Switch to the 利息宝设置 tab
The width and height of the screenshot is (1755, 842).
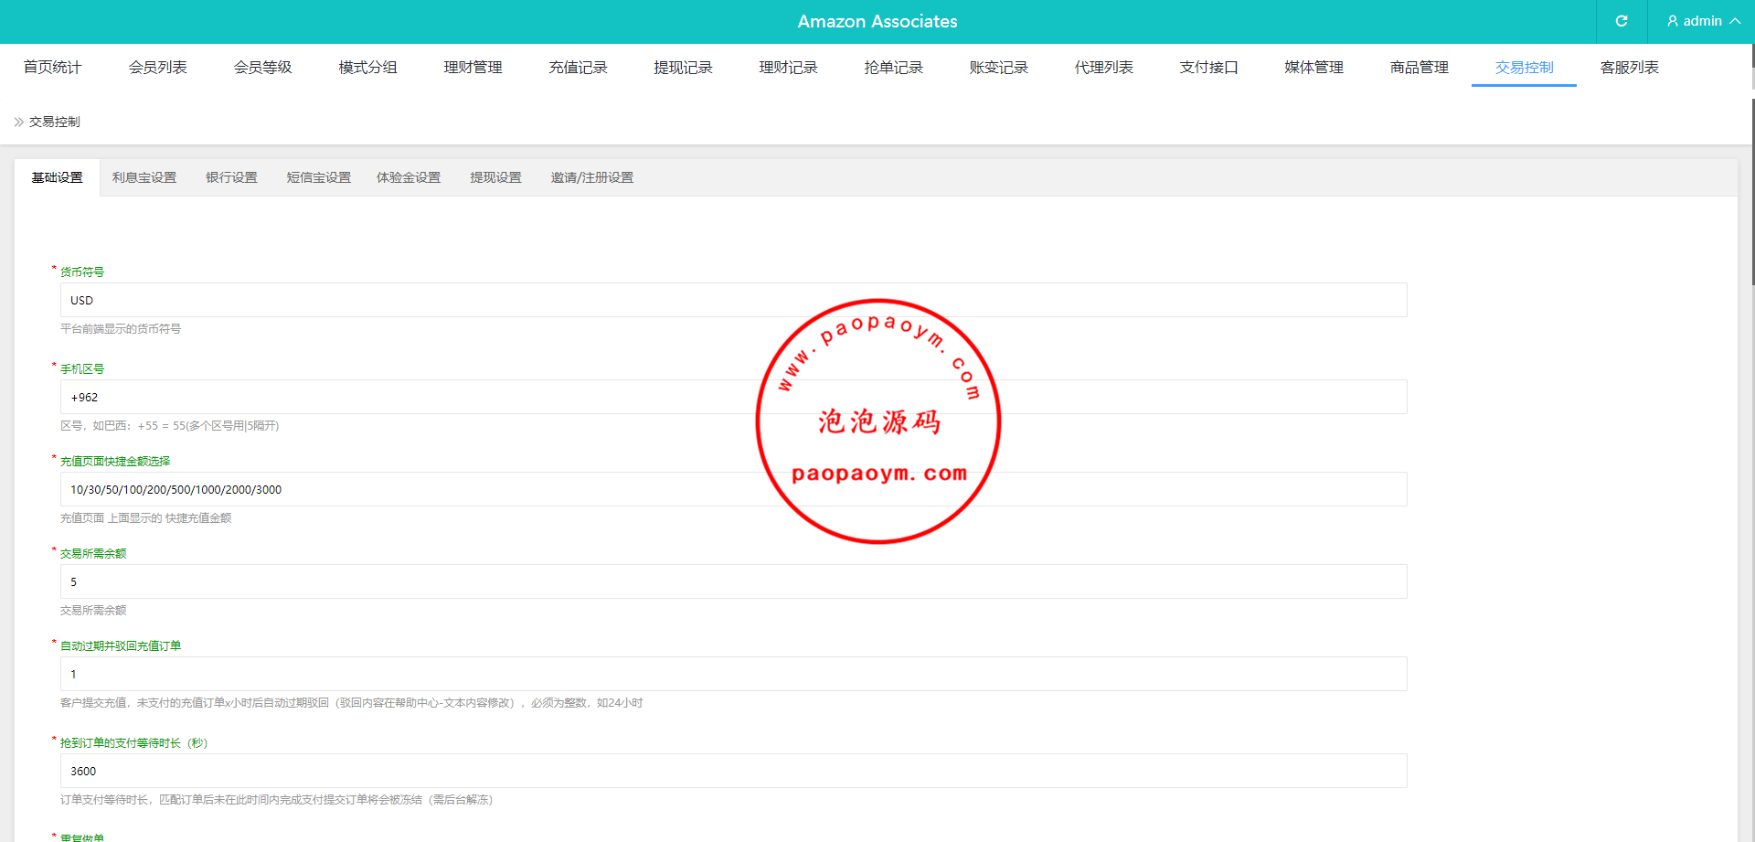[x=144, y=177]
